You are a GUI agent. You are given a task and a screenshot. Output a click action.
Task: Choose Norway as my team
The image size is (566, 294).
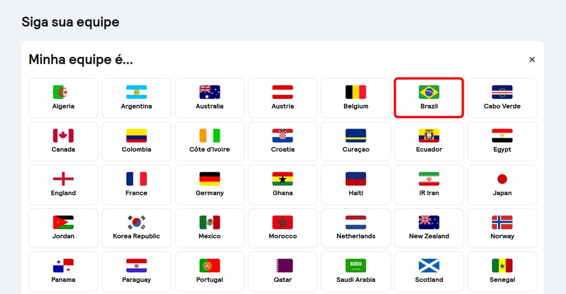[x=502, y=228]
